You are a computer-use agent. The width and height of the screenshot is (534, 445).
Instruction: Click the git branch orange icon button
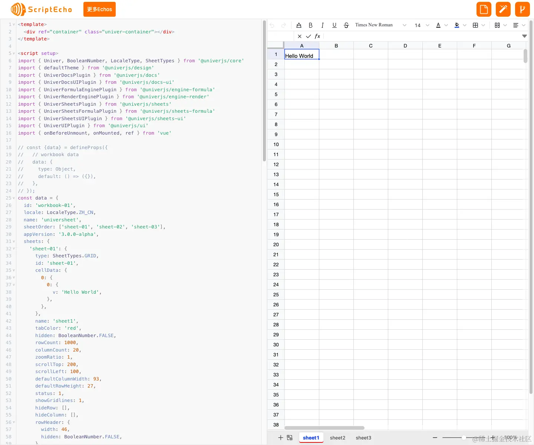click(523, 9)
